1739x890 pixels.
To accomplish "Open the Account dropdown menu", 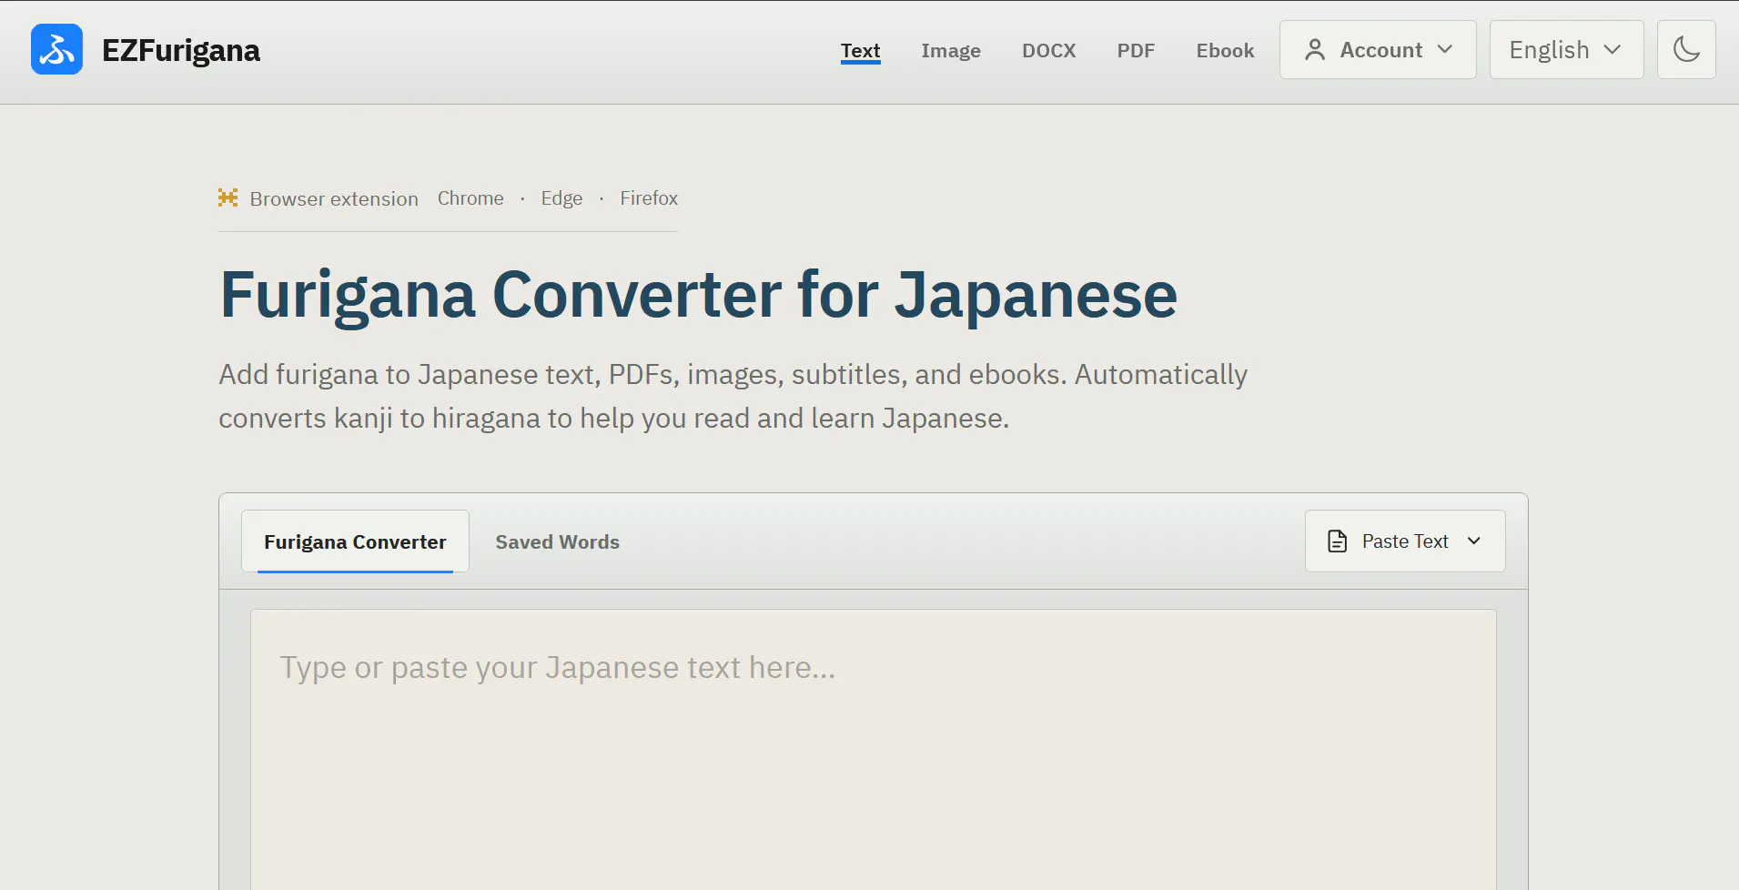I will 1378,49.
